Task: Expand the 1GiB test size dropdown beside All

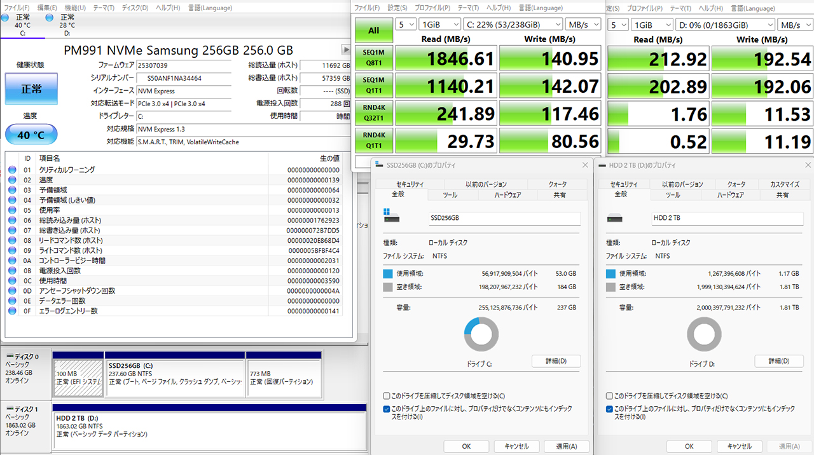Action: [x=439, y=25]
